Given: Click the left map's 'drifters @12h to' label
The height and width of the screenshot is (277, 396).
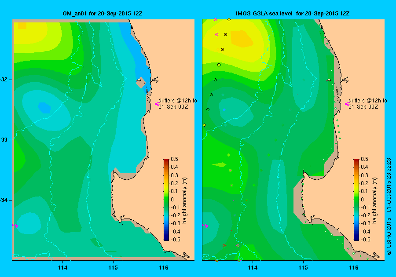Looking at the screenshot, I should coord(178,100).
